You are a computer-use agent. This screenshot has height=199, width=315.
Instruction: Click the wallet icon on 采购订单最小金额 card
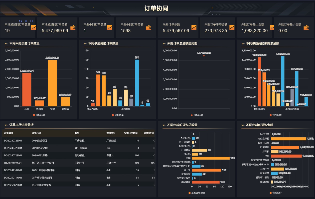[306, 27]
